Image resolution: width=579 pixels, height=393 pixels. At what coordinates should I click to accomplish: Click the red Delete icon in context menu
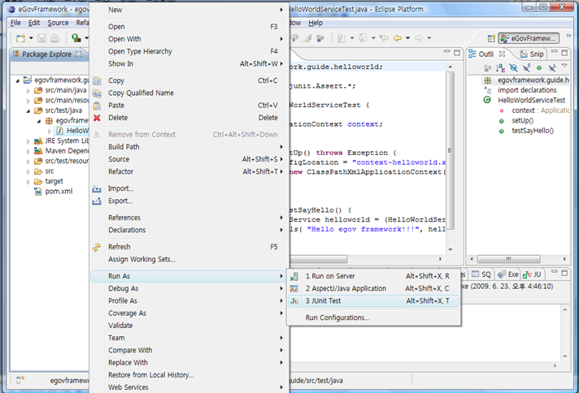coord(97,118)
